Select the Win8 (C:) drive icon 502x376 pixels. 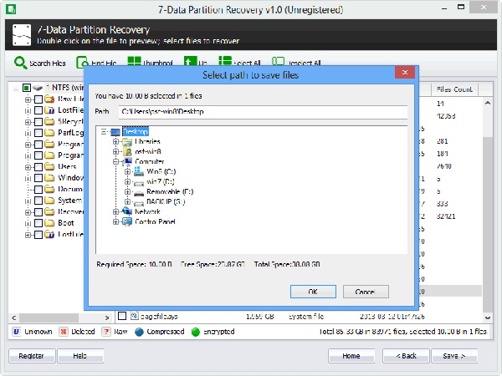coord(139,171)
